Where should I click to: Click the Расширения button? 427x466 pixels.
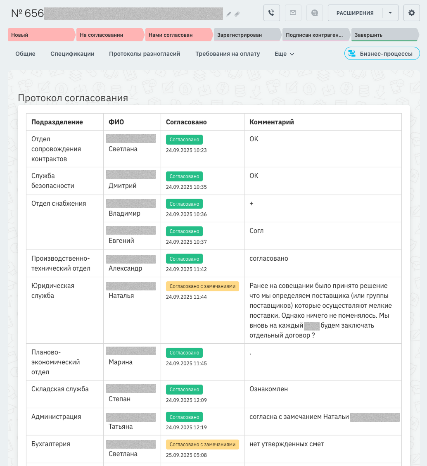click(x=355, y=13)
